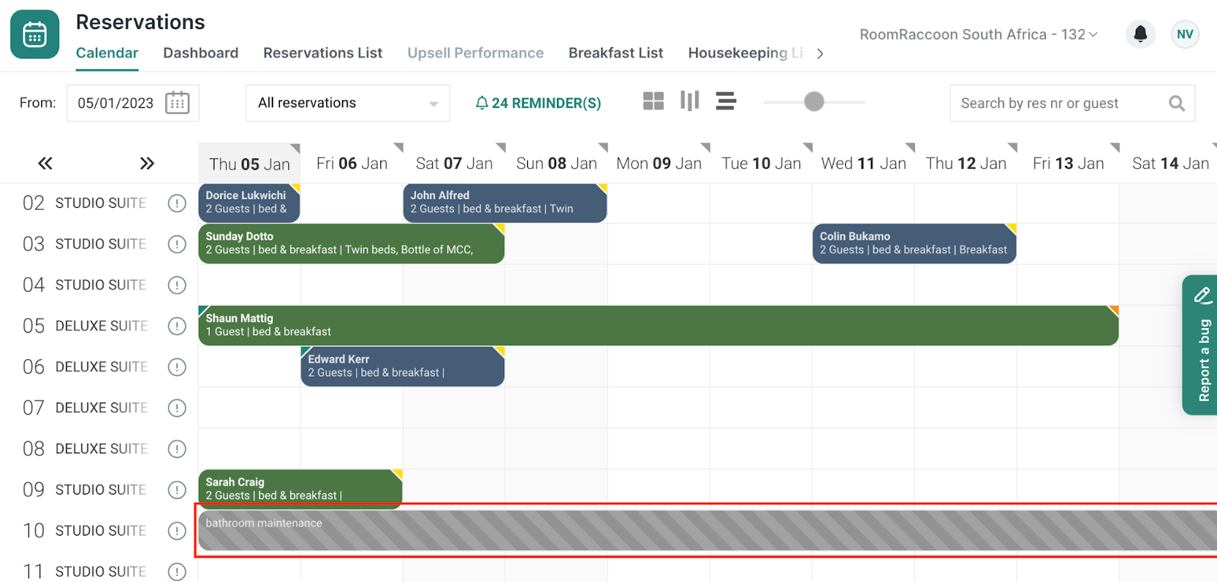Open info icon for room 03 Studio Suite
Image resolution: width=1217 pixels, height=582 pixels.
pos(176,244)
